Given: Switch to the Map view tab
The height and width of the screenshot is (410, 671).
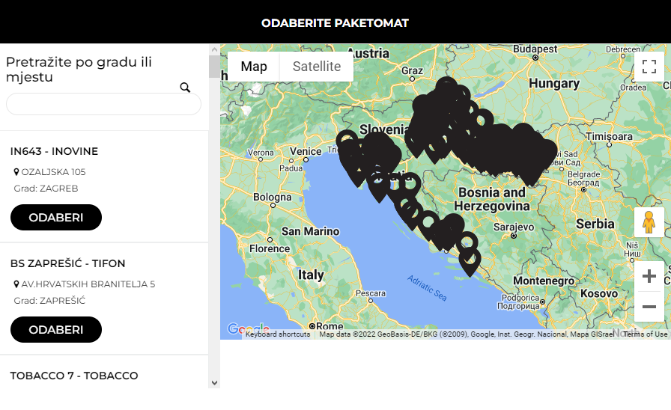Looking at the screenshot, I should click(254, 67).
